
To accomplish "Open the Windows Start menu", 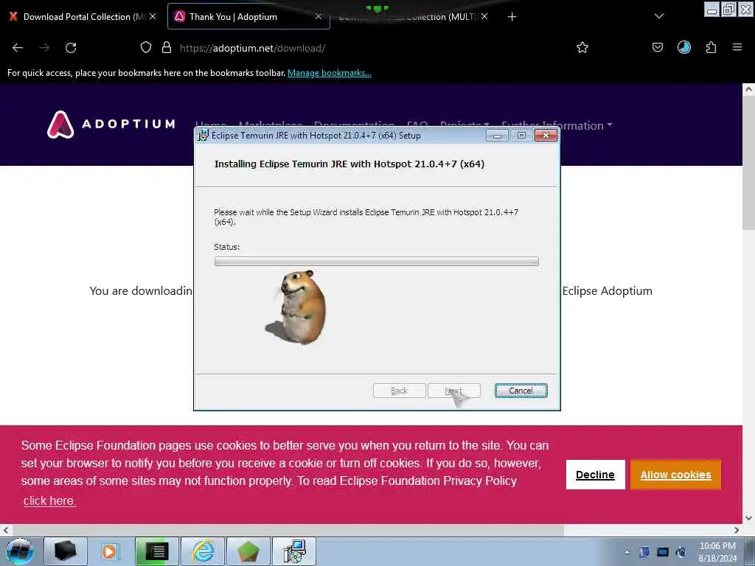I will point(19,551).
